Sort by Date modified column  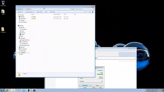pyautogui.click(x=57, y=14)
